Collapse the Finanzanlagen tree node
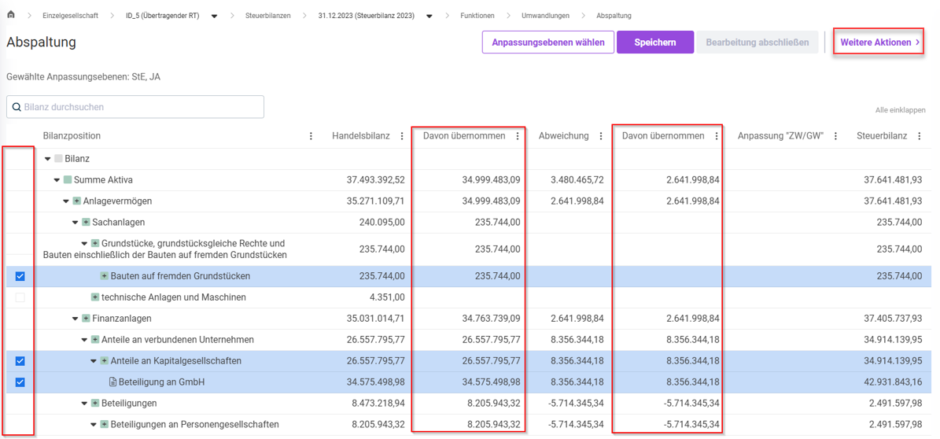Viewport: 940px width, 439px height. (x=76, y=319)
